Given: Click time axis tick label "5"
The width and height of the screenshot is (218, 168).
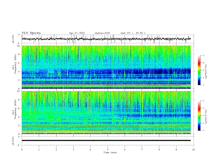Looking at the screenshot, I should 108,150.
